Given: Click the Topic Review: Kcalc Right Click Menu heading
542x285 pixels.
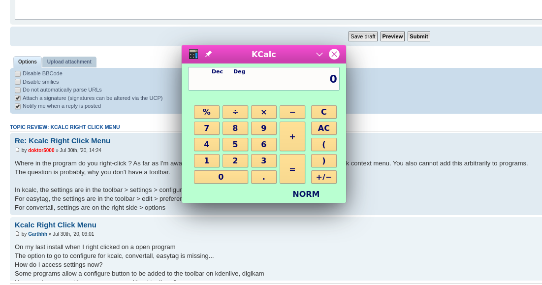Looking at the screenshot, I should [x=64, y=127].
